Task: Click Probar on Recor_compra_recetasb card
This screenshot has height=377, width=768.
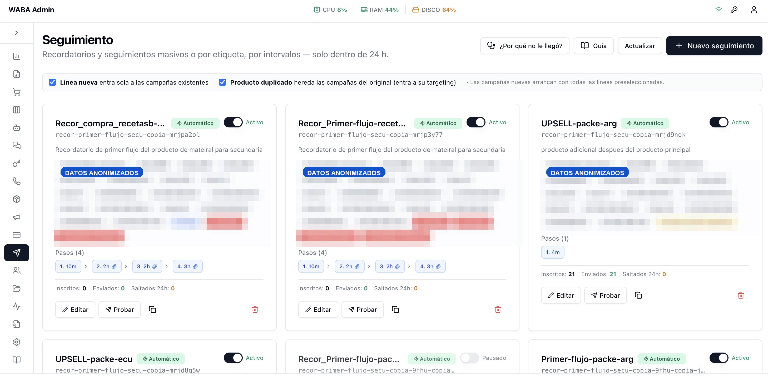Action: [x=120, y=309]
